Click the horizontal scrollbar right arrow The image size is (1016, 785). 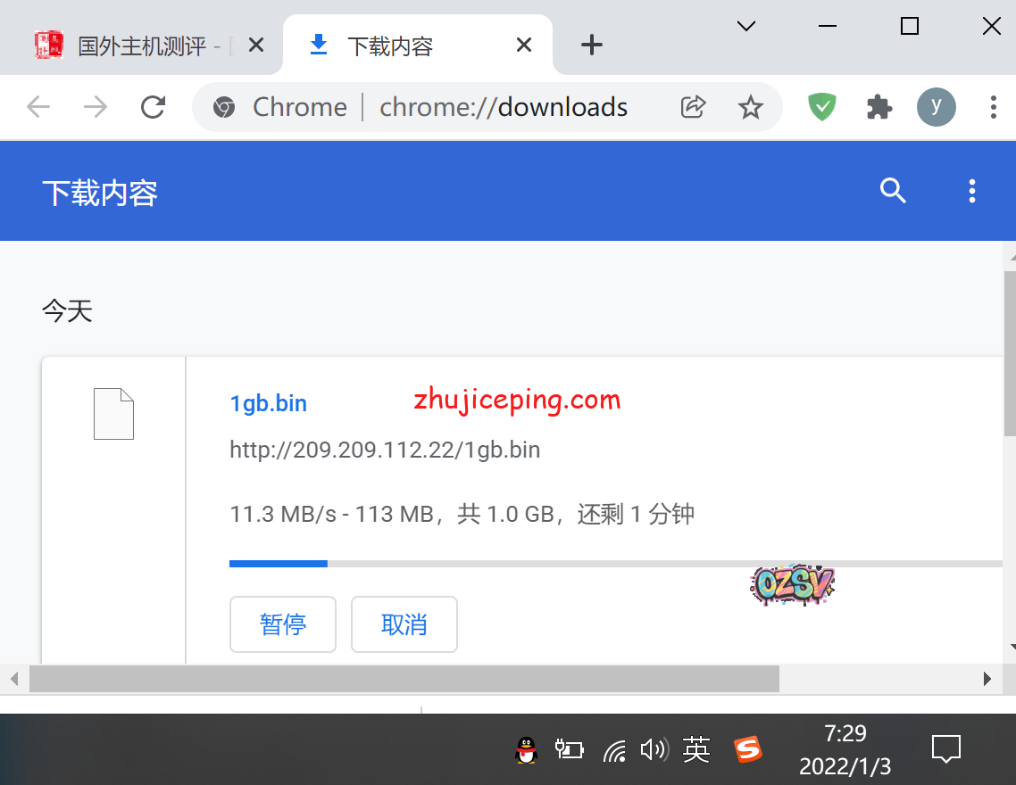(x=987, y=679)
